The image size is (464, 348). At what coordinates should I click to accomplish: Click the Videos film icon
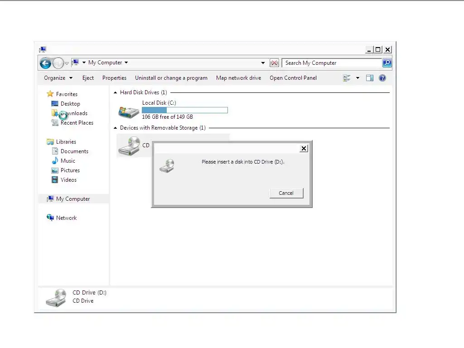coord(55,179)
